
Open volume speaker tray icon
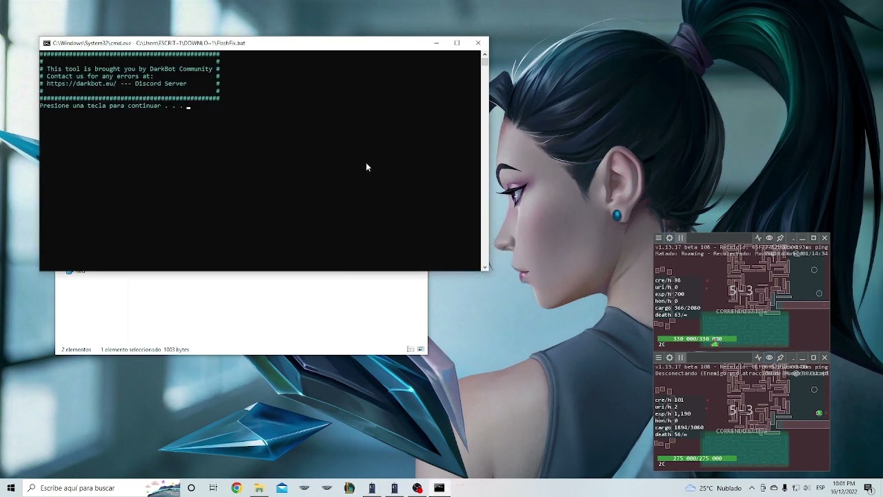pyautogui.click(x=806, y=488)
